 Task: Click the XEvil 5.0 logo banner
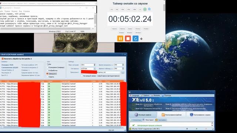pyautogui.click(x=143, y=100)
